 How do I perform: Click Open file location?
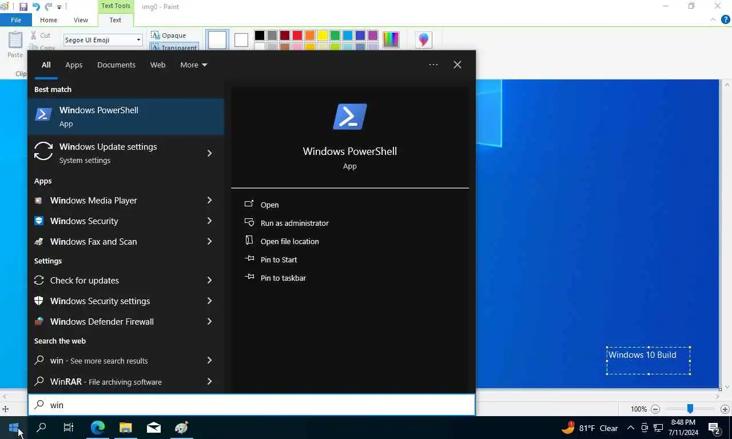pos(289,241)
